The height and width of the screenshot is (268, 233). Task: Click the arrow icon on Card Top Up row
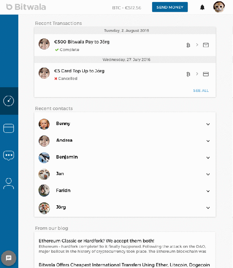197,74
